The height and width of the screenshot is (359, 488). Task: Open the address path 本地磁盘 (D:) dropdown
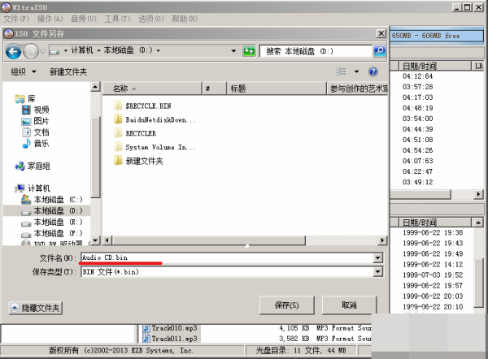pos(158,50)
